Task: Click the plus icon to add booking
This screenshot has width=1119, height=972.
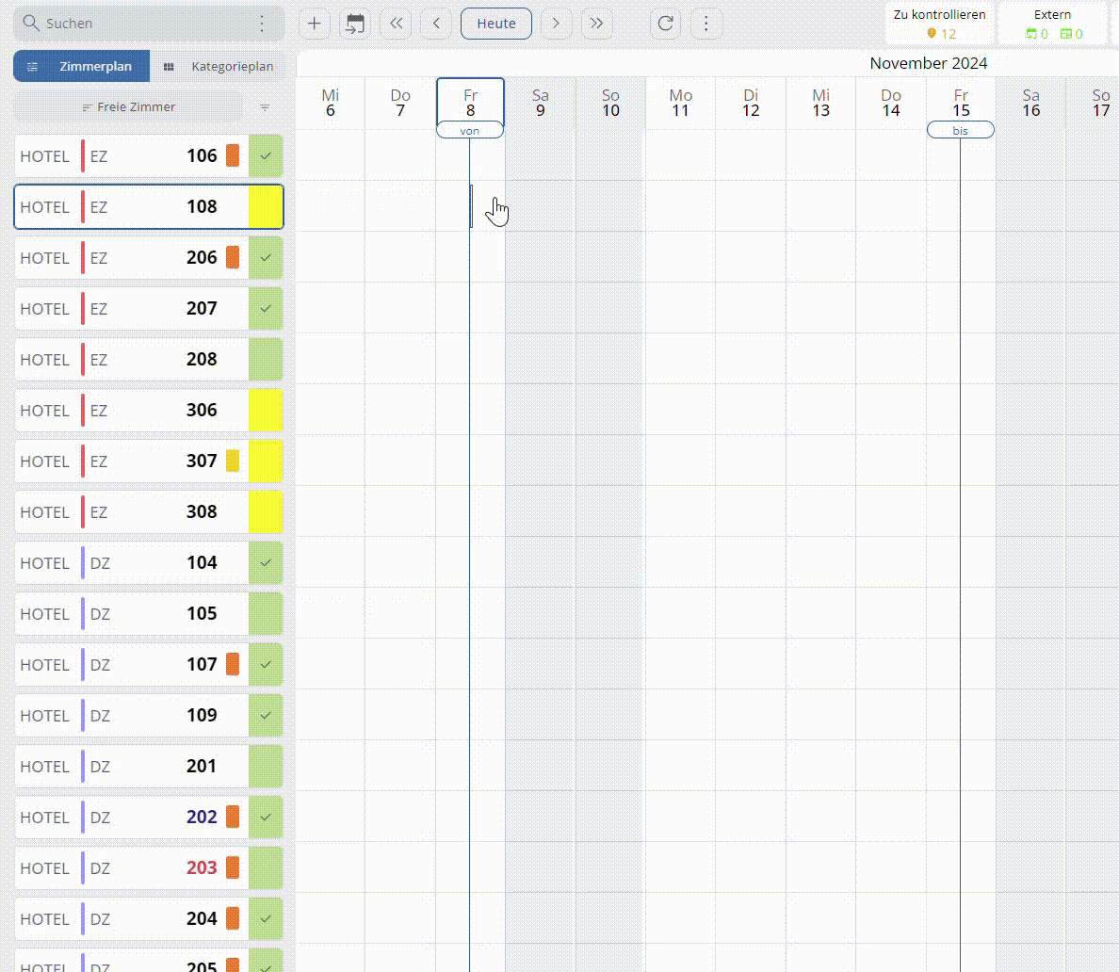Action: click(315, 24)
